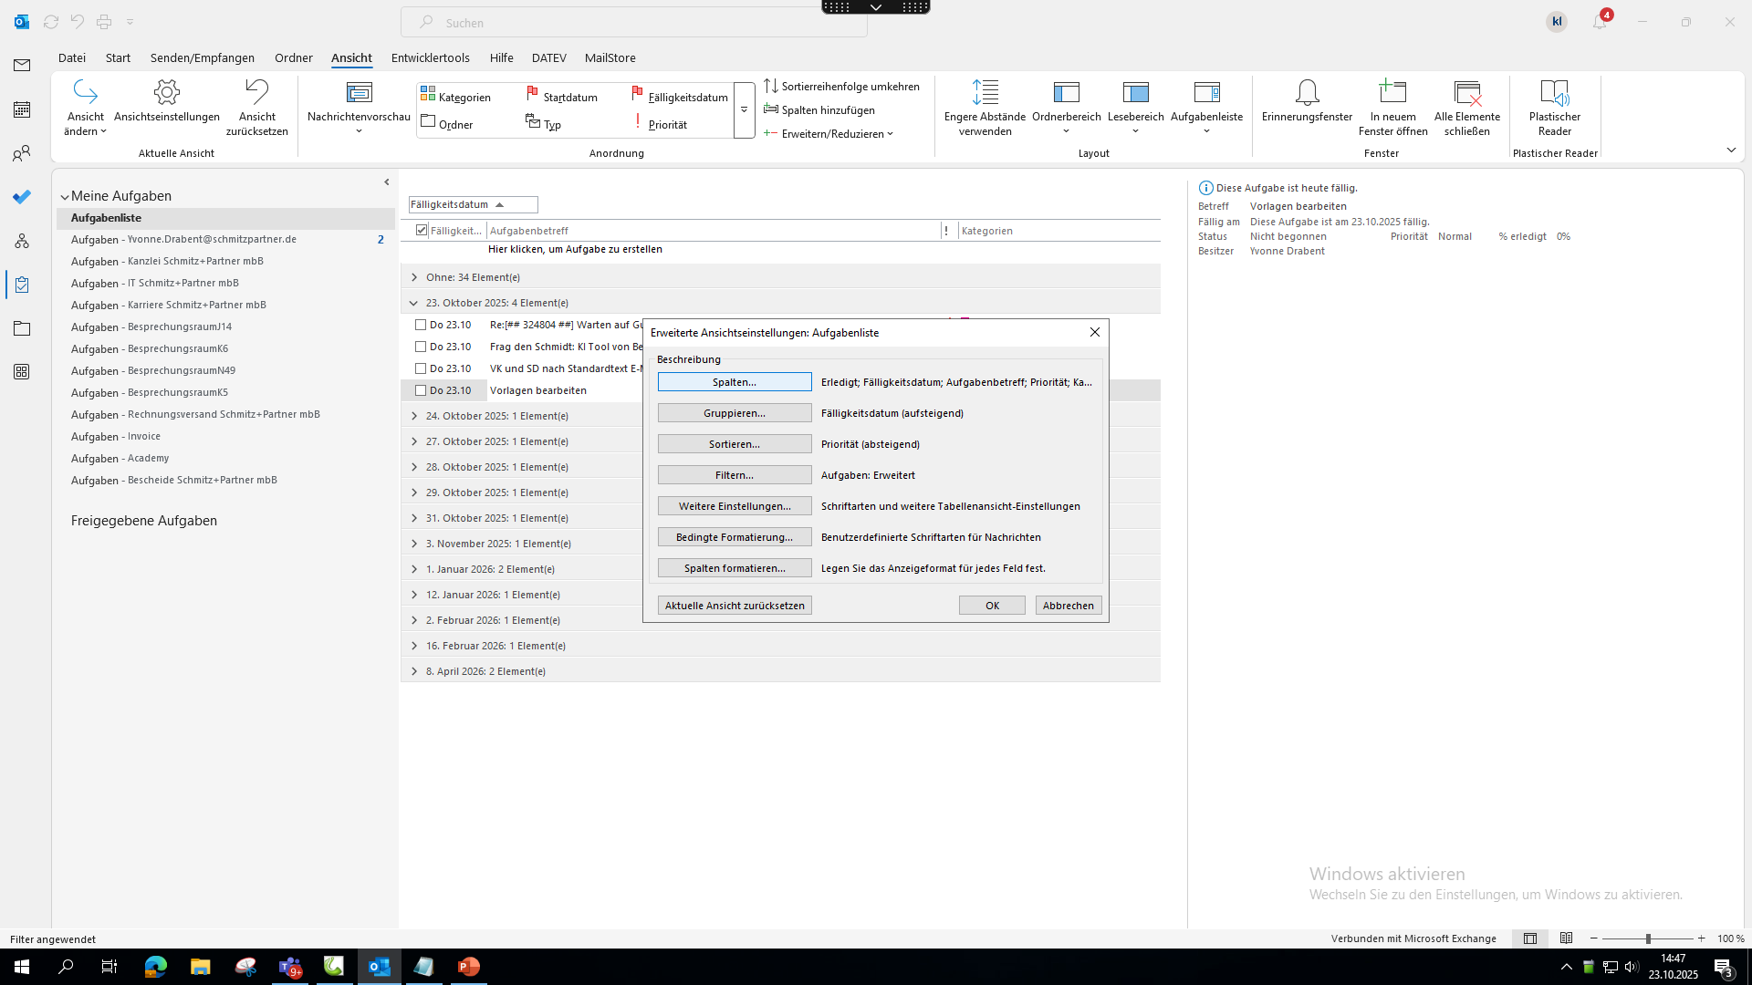Click completed checkbox column header
The width and height of the screenshot is (1752, 985).
pos(422,231)
